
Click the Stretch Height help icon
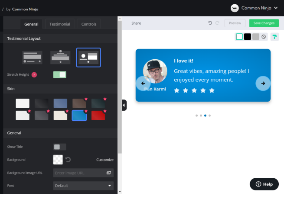[34, 75]
